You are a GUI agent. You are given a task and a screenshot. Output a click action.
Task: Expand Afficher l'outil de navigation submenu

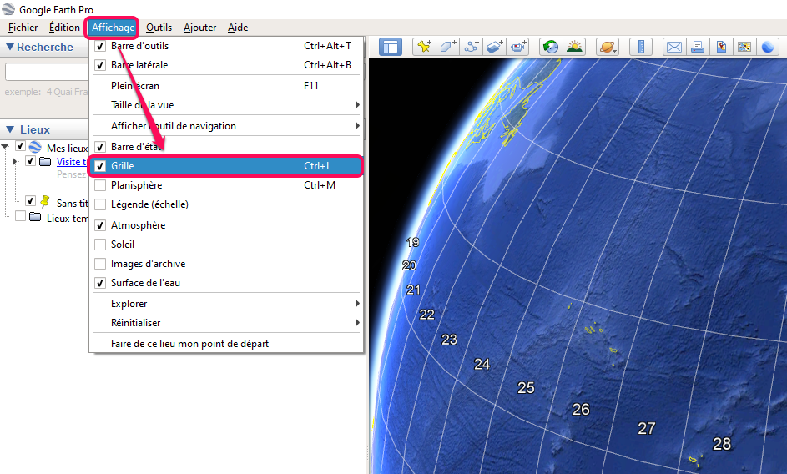226,125
